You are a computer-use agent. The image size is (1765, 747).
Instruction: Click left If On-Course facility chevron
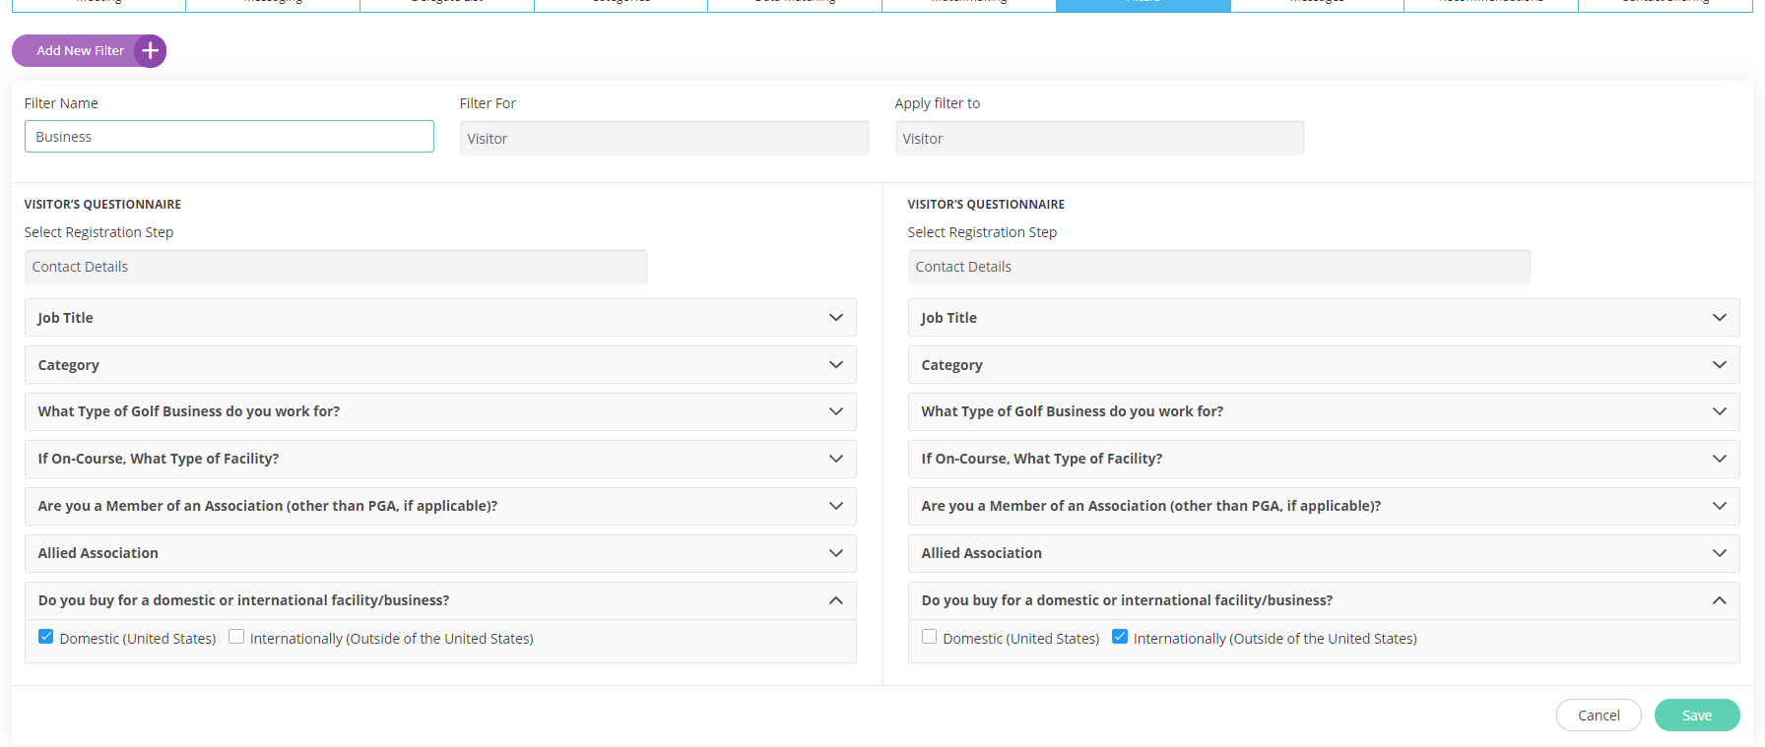point(835,459)
